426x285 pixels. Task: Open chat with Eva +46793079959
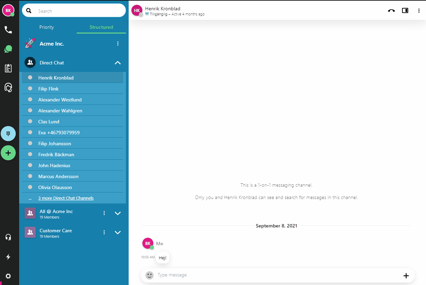[73, 133]
